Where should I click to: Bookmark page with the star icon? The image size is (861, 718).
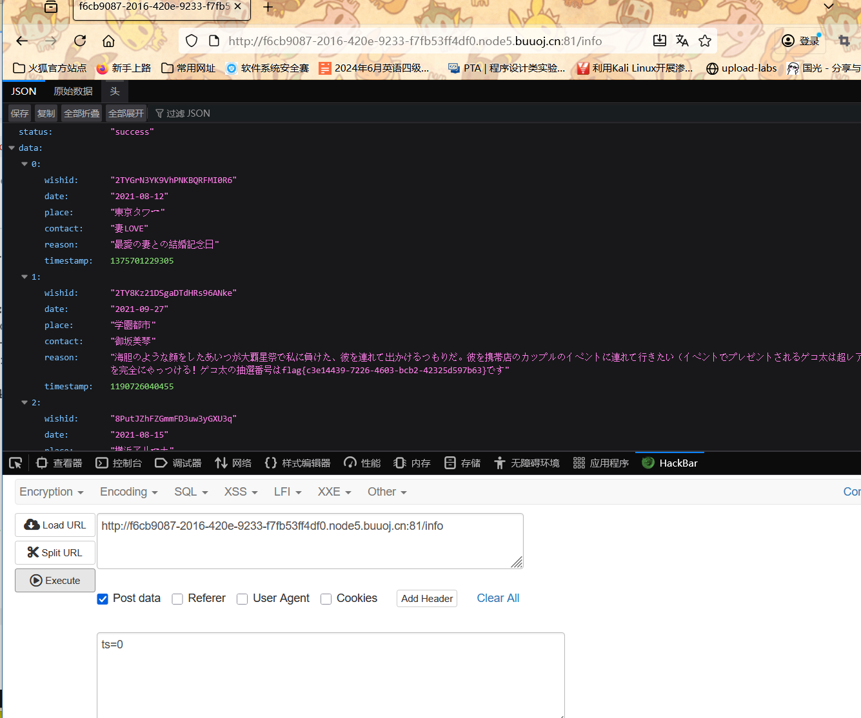tap(705, 41)
